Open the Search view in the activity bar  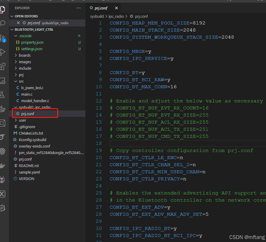(x=4, y=22)
